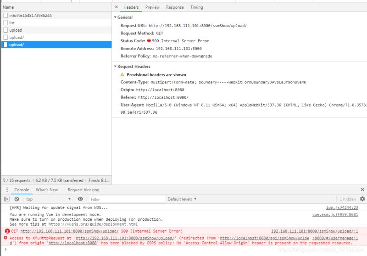Select the unhighlighted upload/ request row
Screen dimensions: 367x256
pyautogui.click(x=56, y=37)
